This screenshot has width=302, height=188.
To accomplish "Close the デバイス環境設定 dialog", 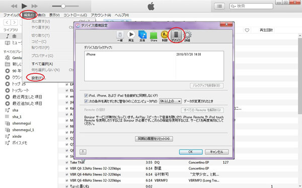I will (x=226, y=24).
